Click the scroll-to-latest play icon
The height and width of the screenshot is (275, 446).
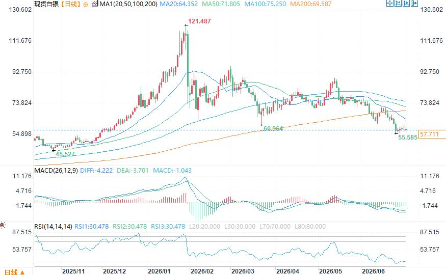tap(406, 3)
